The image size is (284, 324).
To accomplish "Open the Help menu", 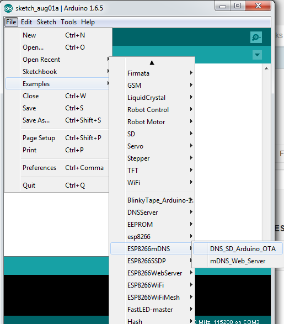I will 88,22.
